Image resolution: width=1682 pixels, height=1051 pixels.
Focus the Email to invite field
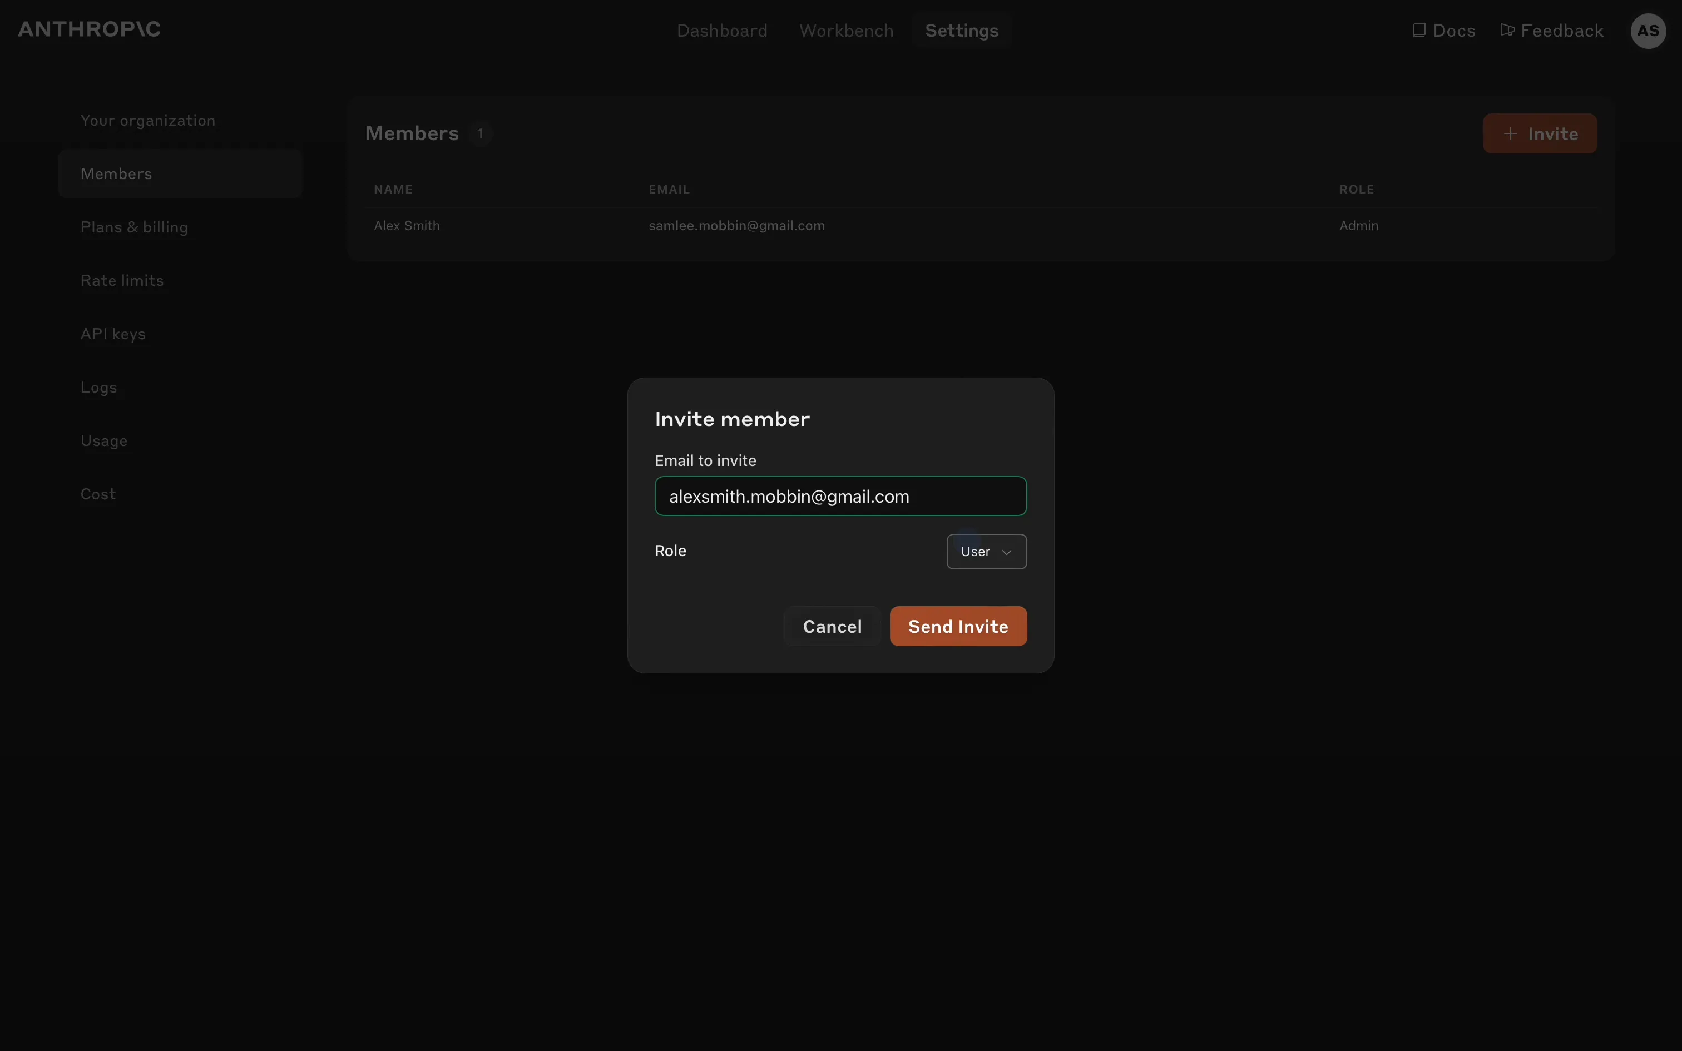(840, 496)
